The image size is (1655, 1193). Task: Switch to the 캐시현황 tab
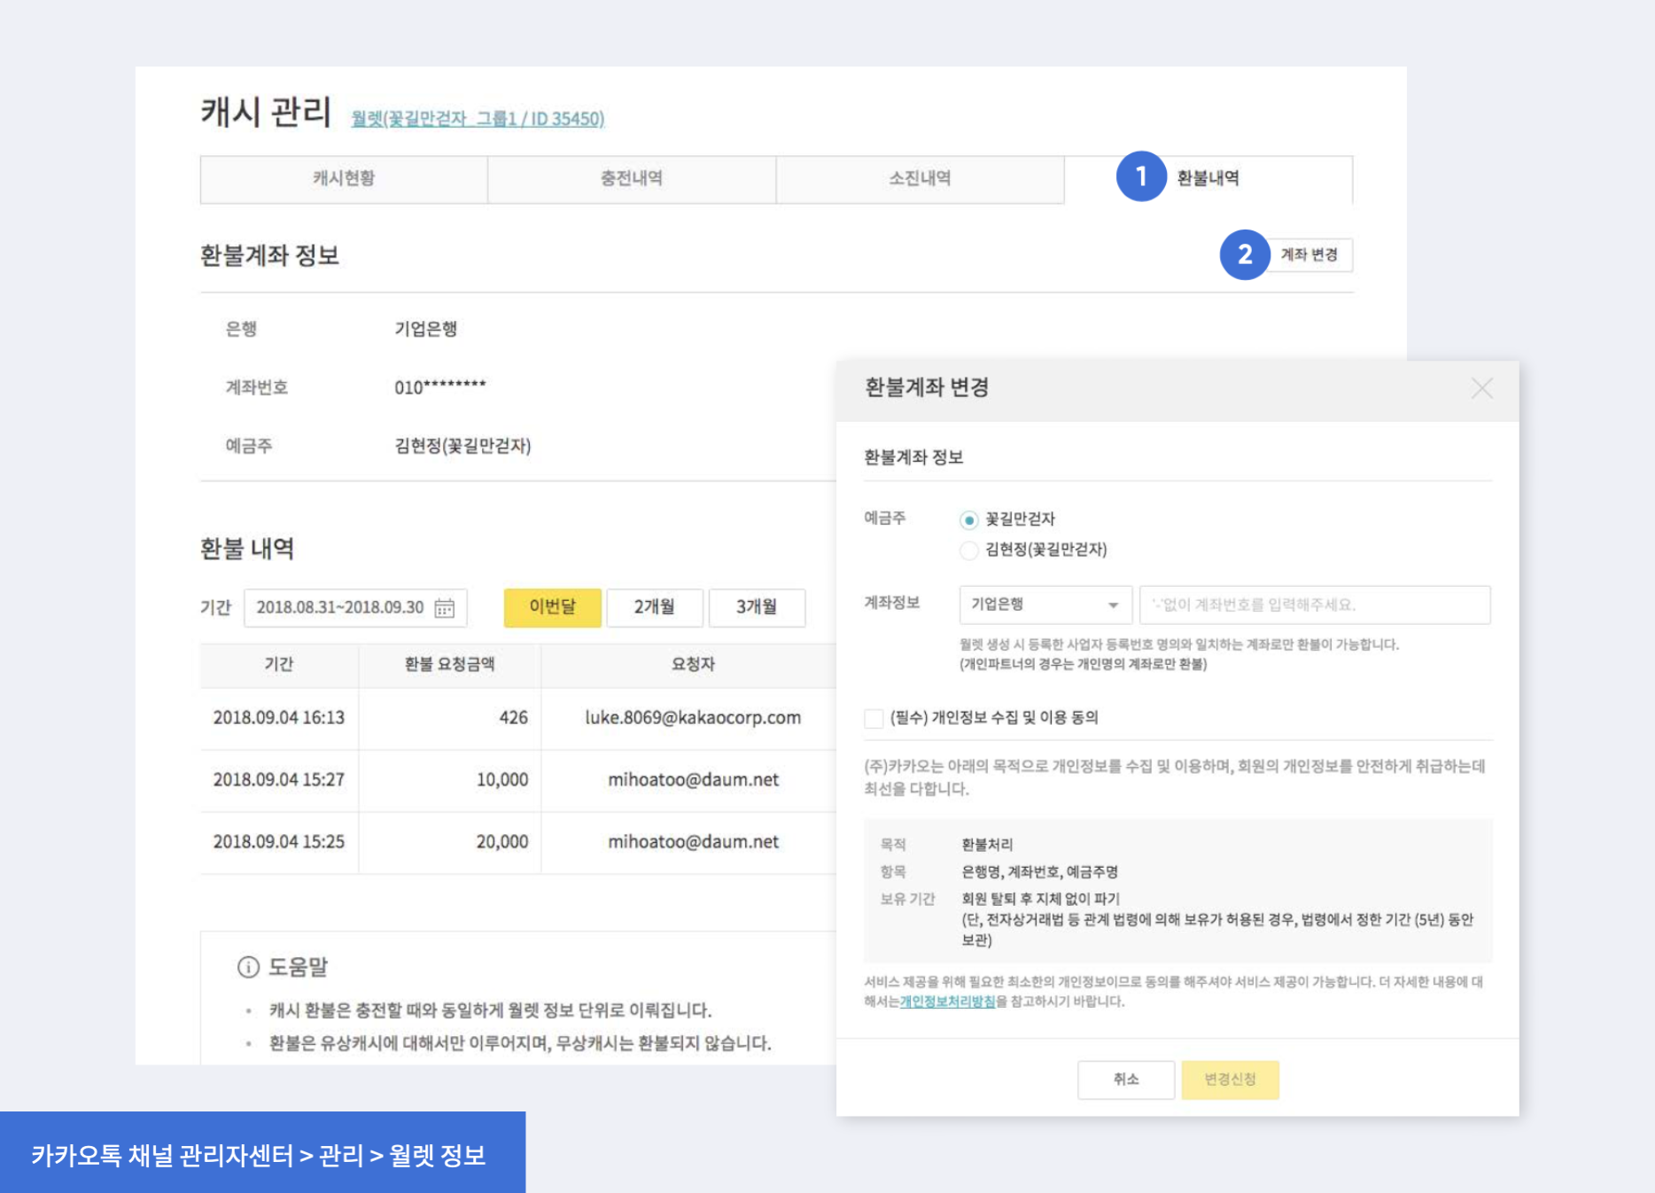pos(344,179)
